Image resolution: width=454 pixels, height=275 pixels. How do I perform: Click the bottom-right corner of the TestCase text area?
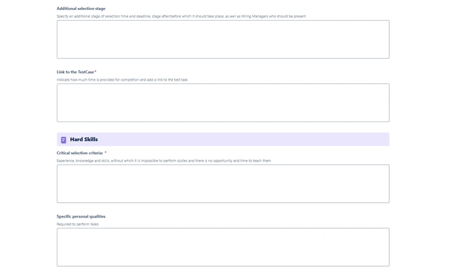(387, 120)
